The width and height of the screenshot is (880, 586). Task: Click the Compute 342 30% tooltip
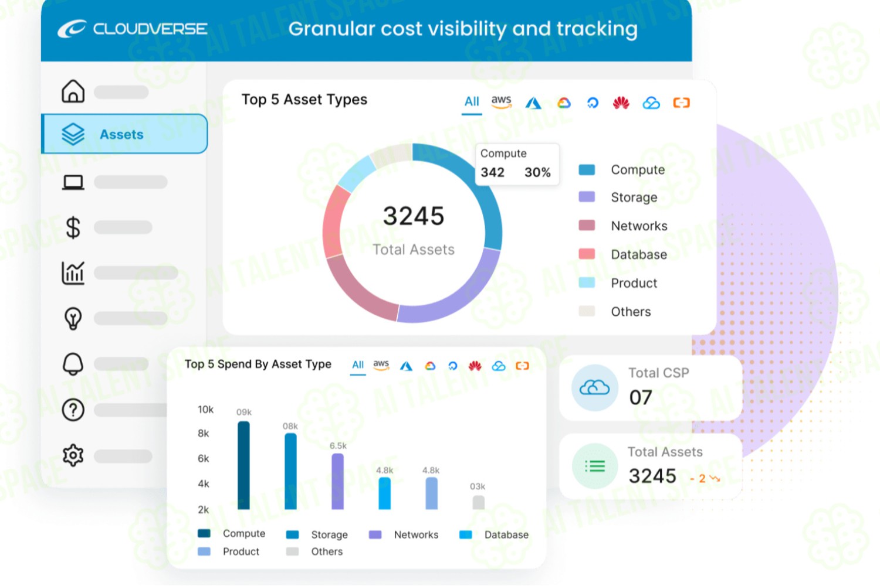tap(517, 164)
